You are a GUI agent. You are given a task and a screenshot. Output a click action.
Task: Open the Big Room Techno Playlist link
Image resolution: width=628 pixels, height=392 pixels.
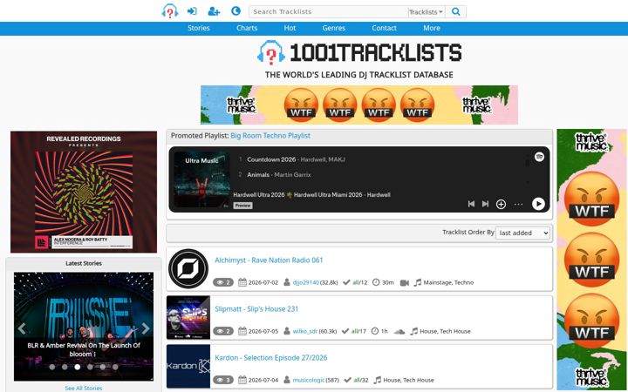click(x=270, y=136)
